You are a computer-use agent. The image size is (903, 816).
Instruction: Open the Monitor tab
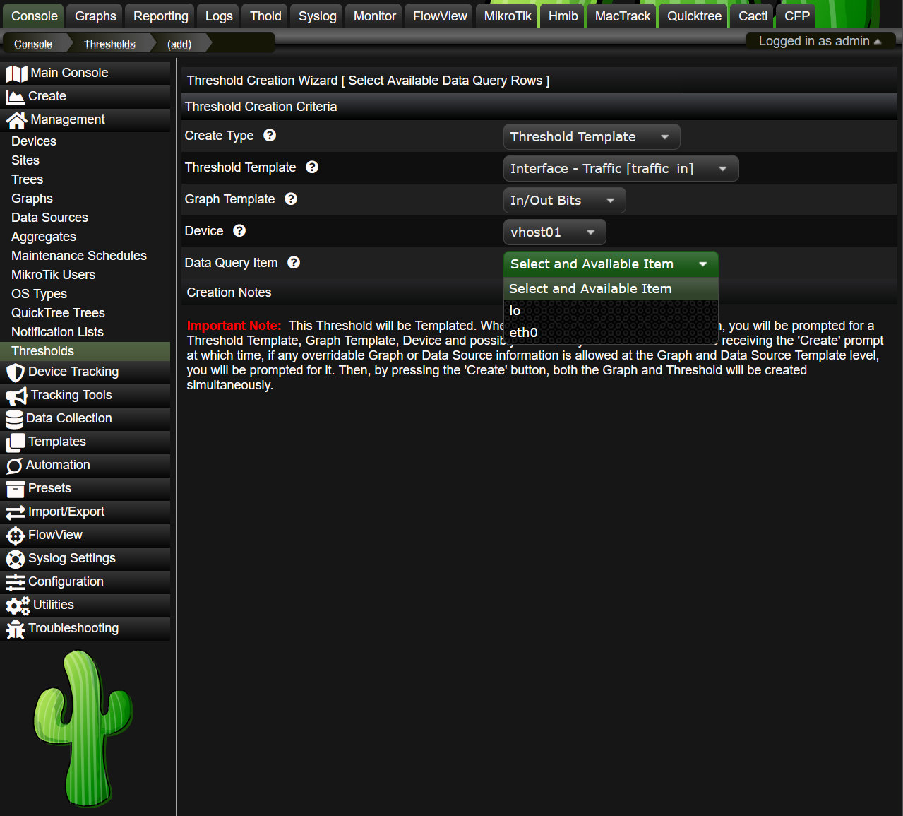[x=375, y=16]
